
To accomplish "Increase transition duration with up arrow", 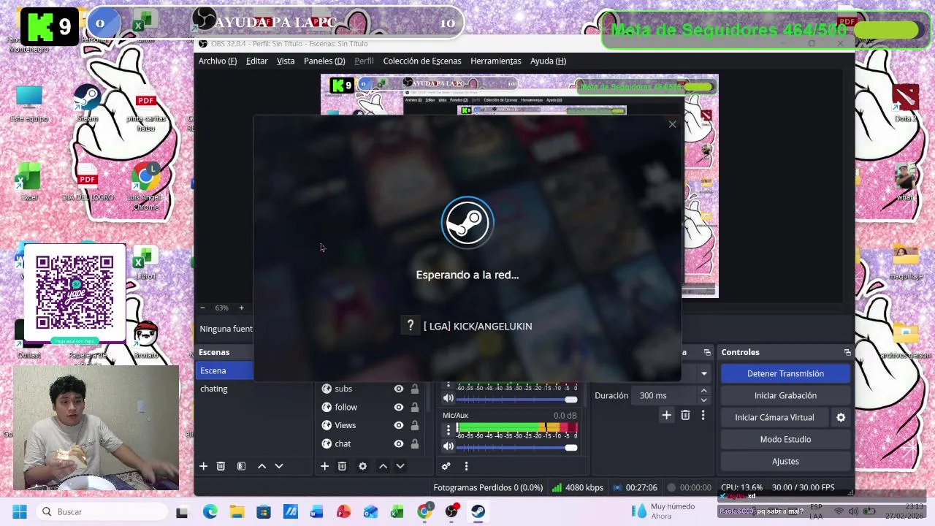I will coord(703,391).
